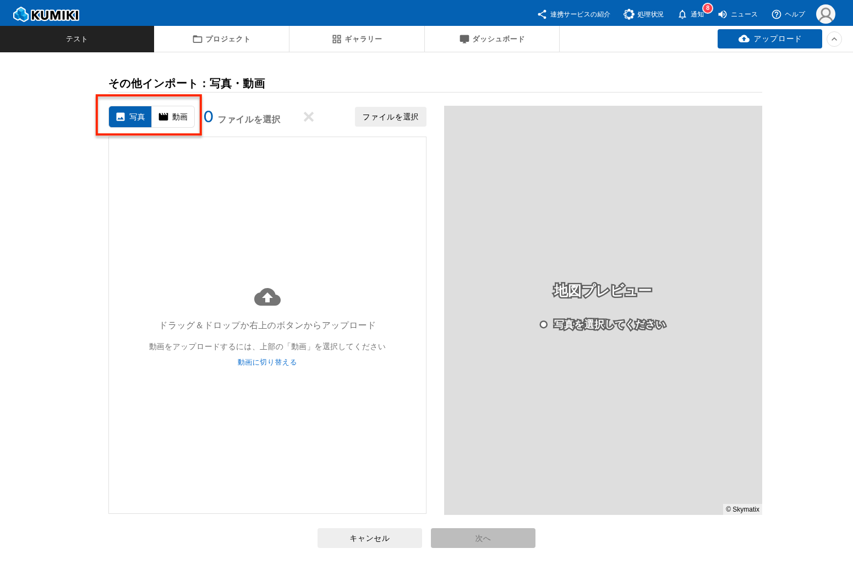The height and width of the screenshot is (570, 853).
Task: Switch to 写真 photo mode
Action: point(130,117)
